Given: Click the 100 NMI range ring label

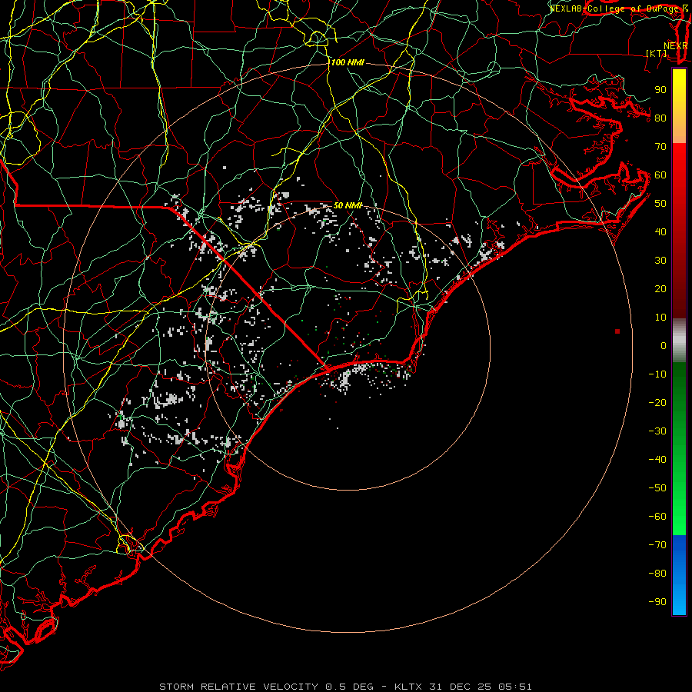Looking at the screenshot, I should pyautogui.click(x=348, y=63).
